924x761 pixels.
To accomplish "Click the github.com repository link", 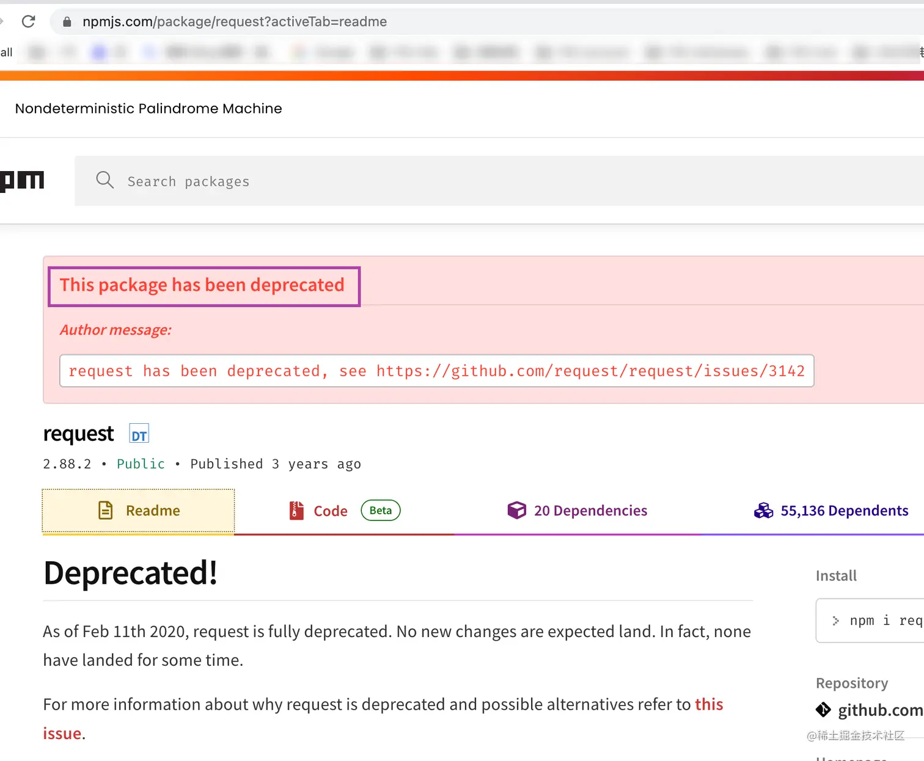I will (x=881, y=710).
